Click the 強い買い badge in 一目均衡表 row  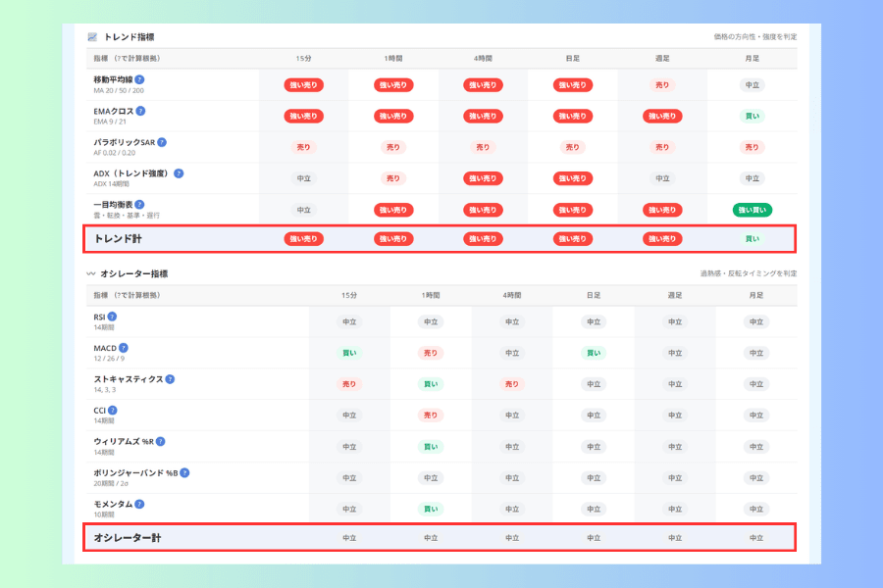click(753, 210)
